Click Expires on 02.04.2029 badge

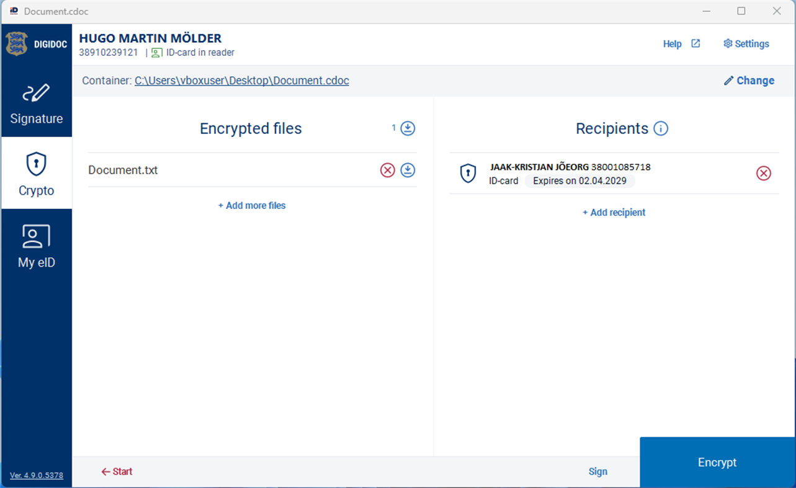pos(580,181)
